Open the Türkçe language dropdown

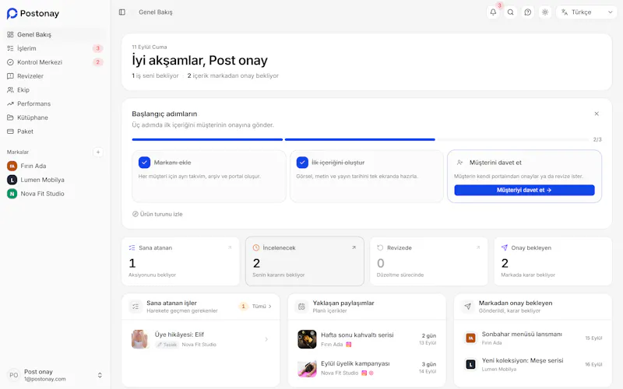pos(586,12)
